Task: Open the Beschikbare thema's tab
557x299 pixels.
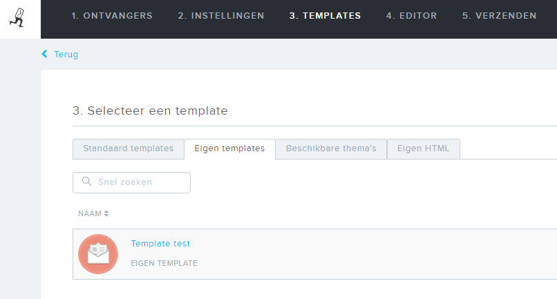Action: tap(331, 148)
